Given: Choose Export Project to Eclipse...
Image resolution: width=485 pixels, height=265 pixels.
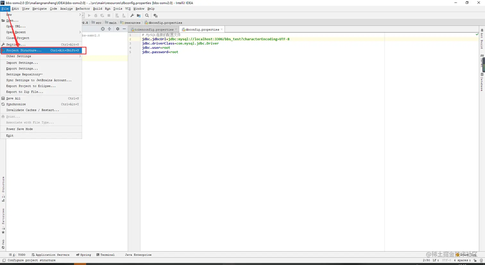Looking at the screenshot, I should (x=41, y=86).
